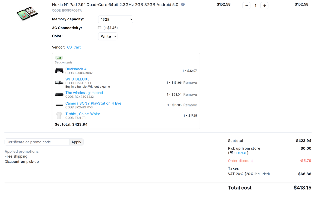This screenshot has width=316, height=202.
Task: Open the T-shirt, Color: White link
Action: click(83, 114)
